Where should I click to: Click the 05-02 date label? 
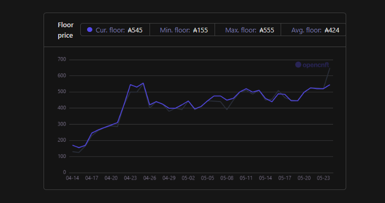coord(188,178)
